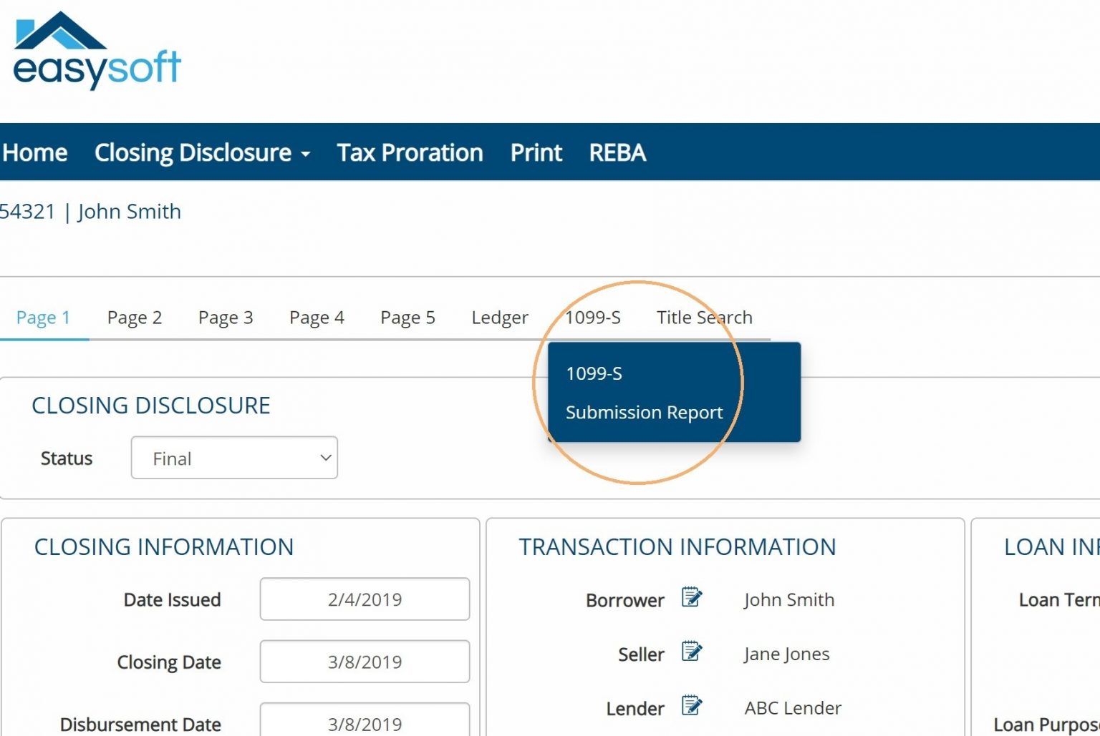Screen dimensions: 1100x736
Task: Open the Ledger tab
Action: click(x=499, y=317)
